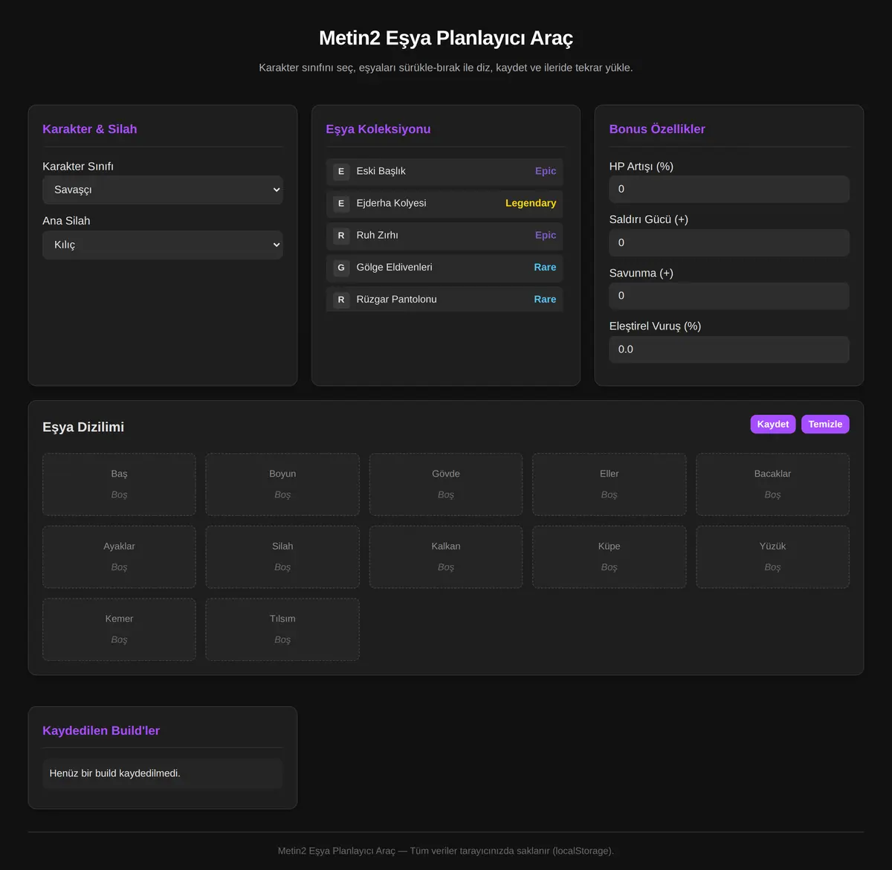Select the Boyun equipment slot
Screen dimensions: 892x870
coord(282,484)
